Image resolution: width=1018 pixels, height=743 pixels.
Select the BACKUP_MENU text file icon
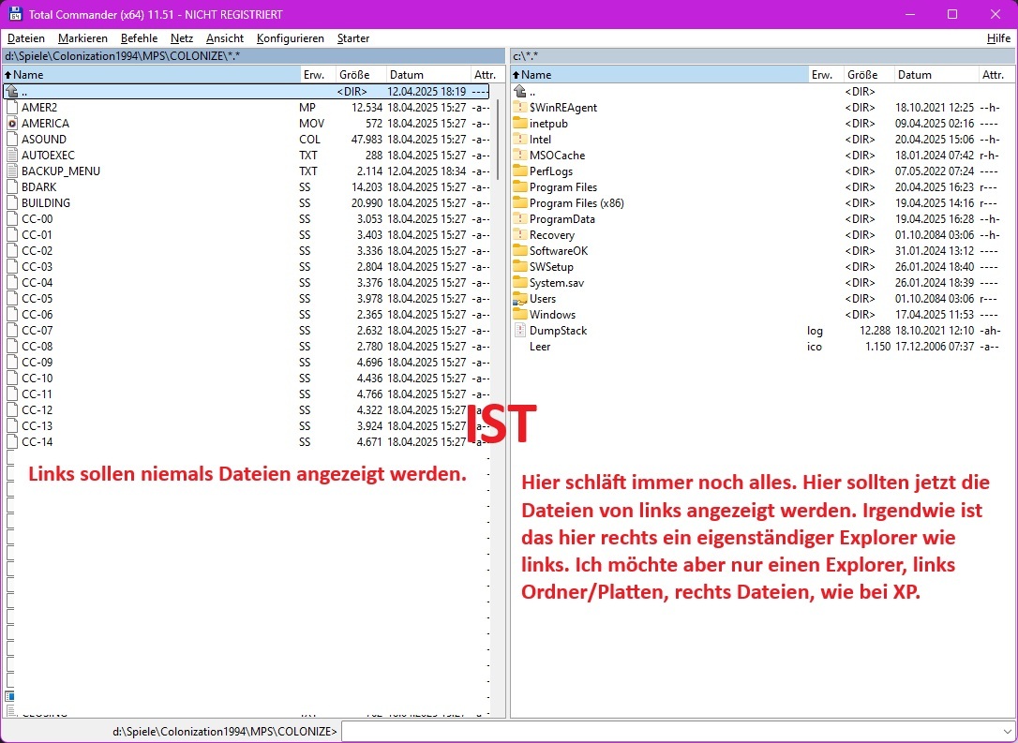(x=11, y=171)
